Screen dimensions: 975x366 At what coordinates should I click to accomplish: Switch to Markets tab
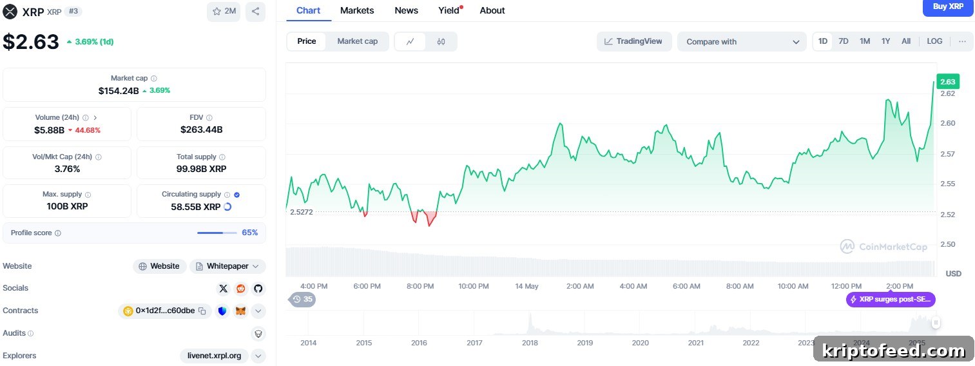[357, 10]
